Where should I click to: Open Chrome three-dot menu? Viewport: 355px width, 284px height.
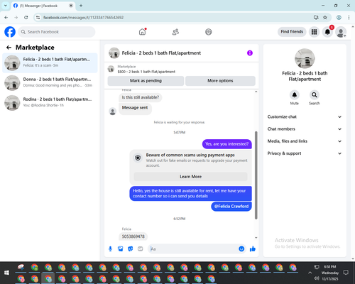(349, 18)
